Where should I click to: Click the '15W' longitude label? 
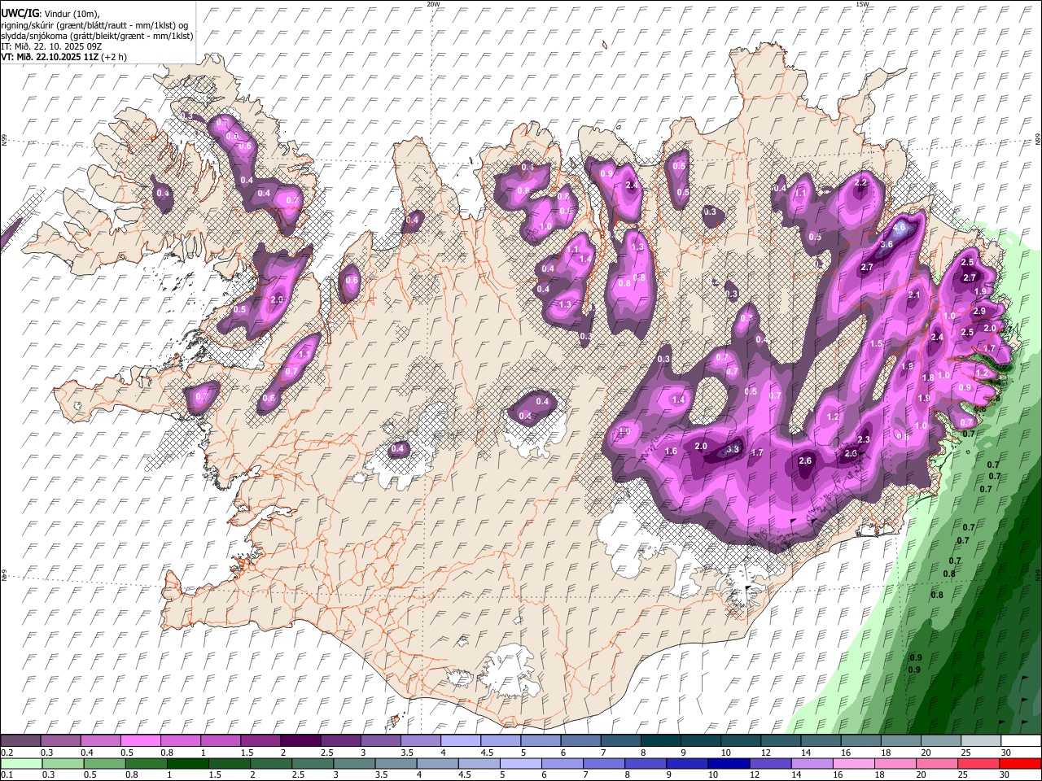862,4
